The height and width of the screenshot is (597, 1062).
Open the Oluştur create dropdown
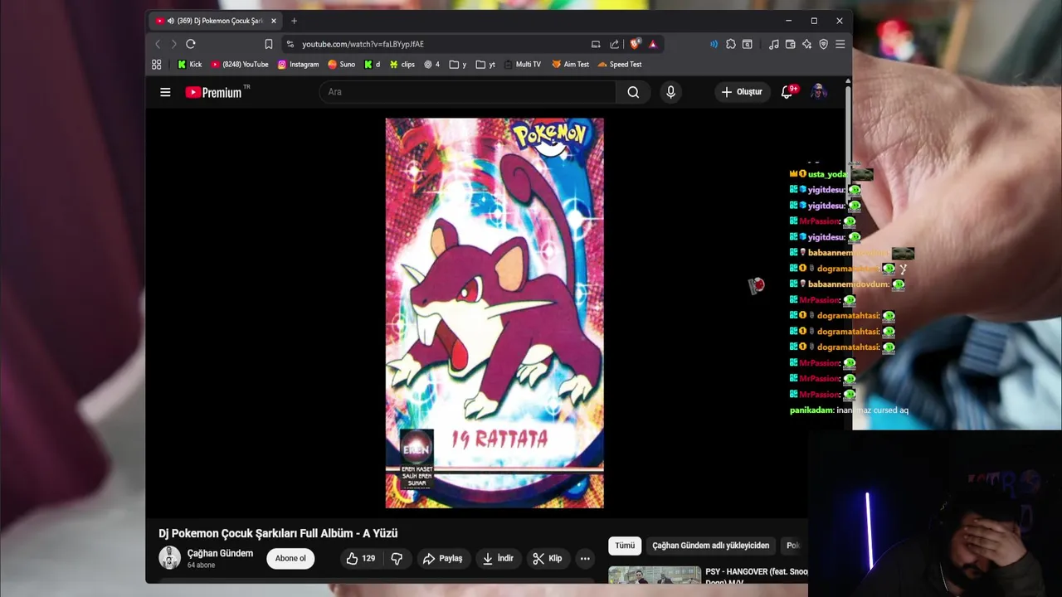pos(741,92)
